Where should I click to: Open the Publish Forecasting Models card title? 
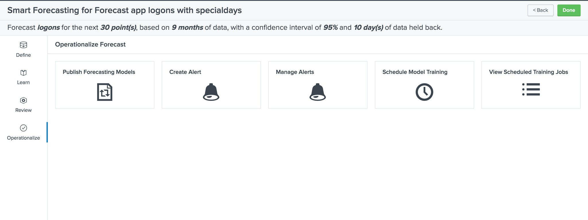click(99, 72)
